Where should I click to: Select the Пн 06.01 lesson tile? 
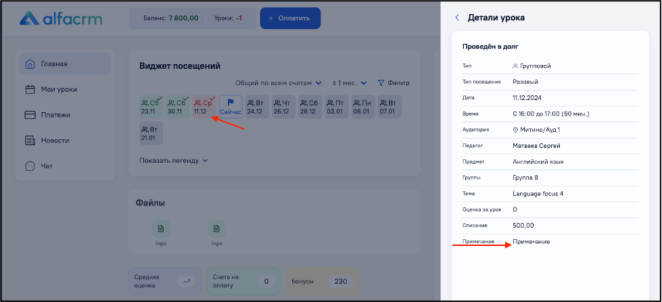pyautogui.click(x=363, y=107)
